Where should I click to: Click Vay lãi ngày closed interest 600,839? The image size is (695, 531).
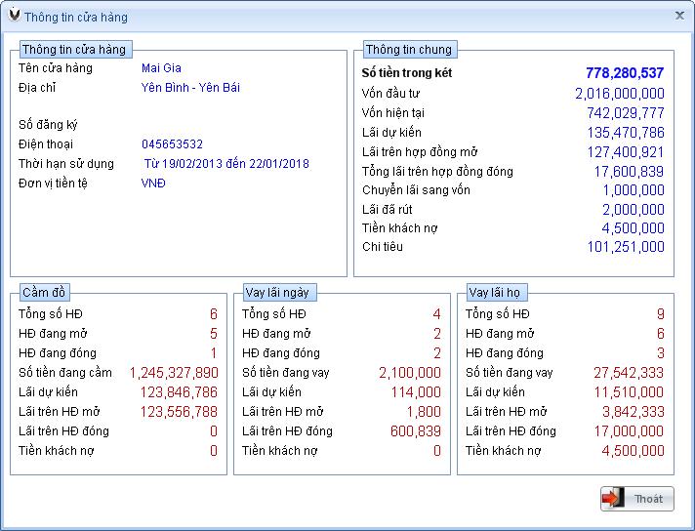pyautogui.click(x=415, y=430)
